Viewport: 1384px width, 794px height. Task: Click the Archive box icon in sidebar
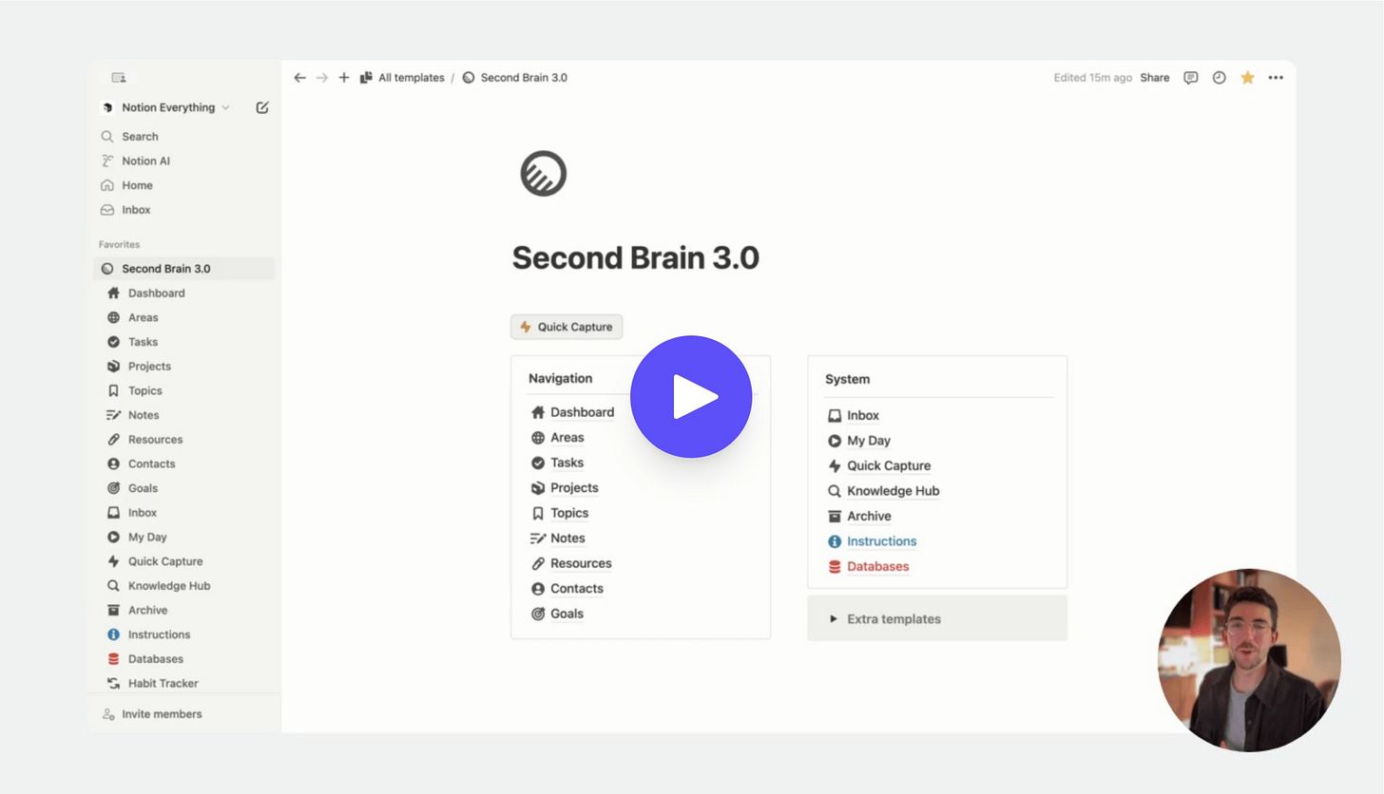113,610
